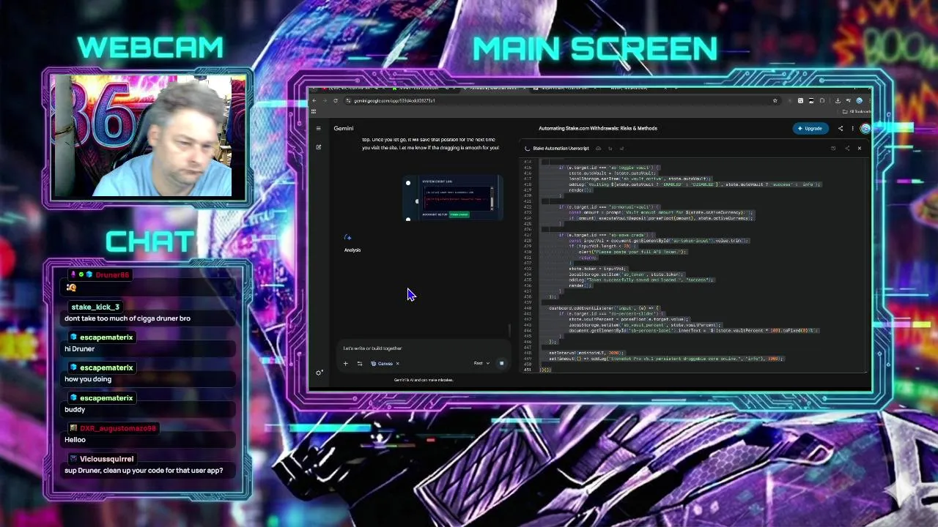The width and height of the screenshot is (938, 527).
Task: Go back in the browser
Action: click(x=314, y=100)
